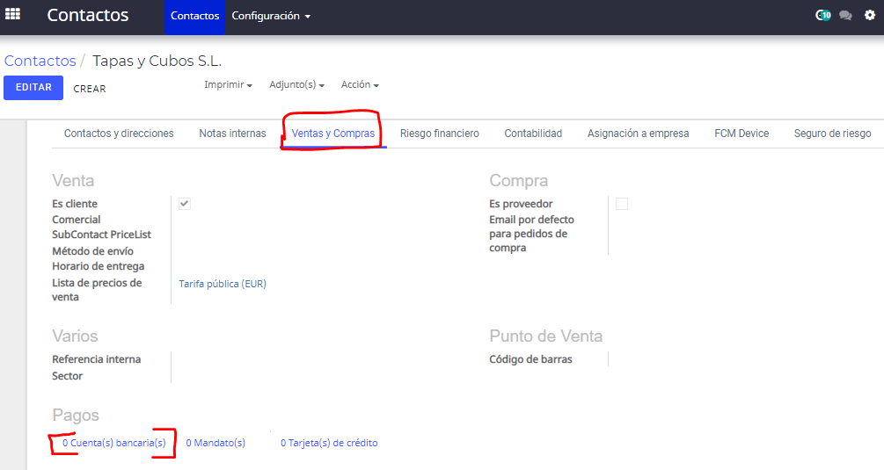Switch to the Asignación a empresa tab
Image resolution: width=884 pixels, height=470 pixels.
pyautogui.click(x=639, y=134)
